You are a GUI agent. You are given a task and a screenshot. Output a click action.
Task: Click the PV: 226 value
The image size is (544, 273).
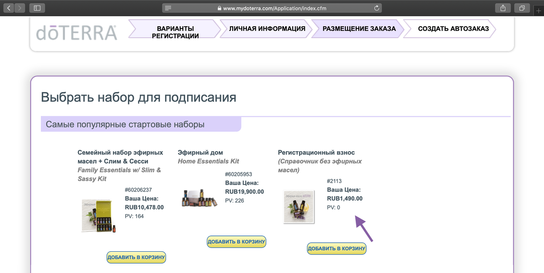pos(235,201)
